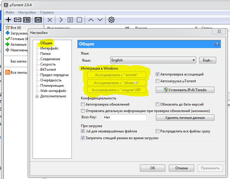The width and height of the screenshot is (230, 179).
Task: Click the Stop torrent square icon
Action: click(79, 20)
